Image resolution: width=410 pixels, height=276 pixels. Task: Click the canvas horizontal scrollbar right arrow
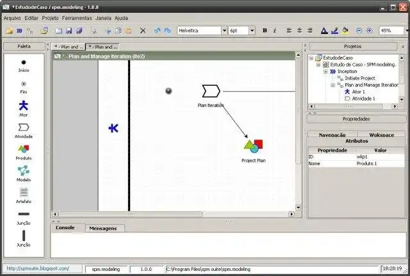[292, 214]
